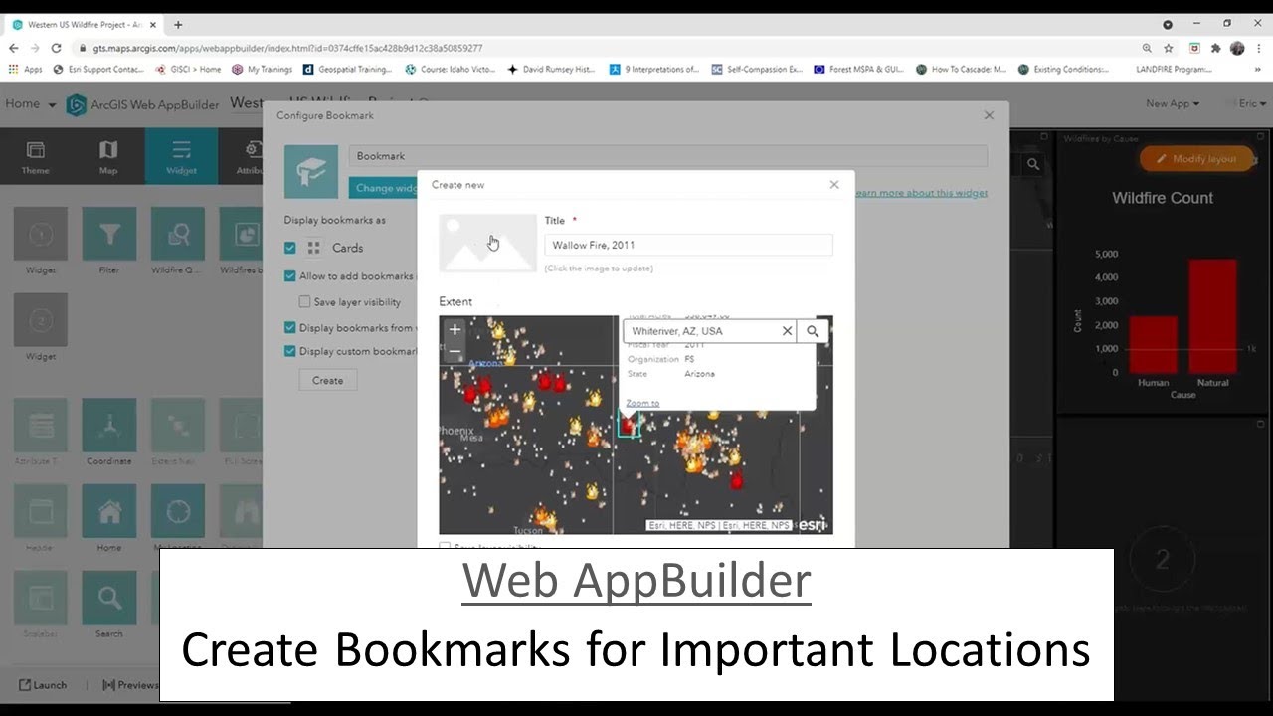Open Learn more about this widget link

point(921,193)
